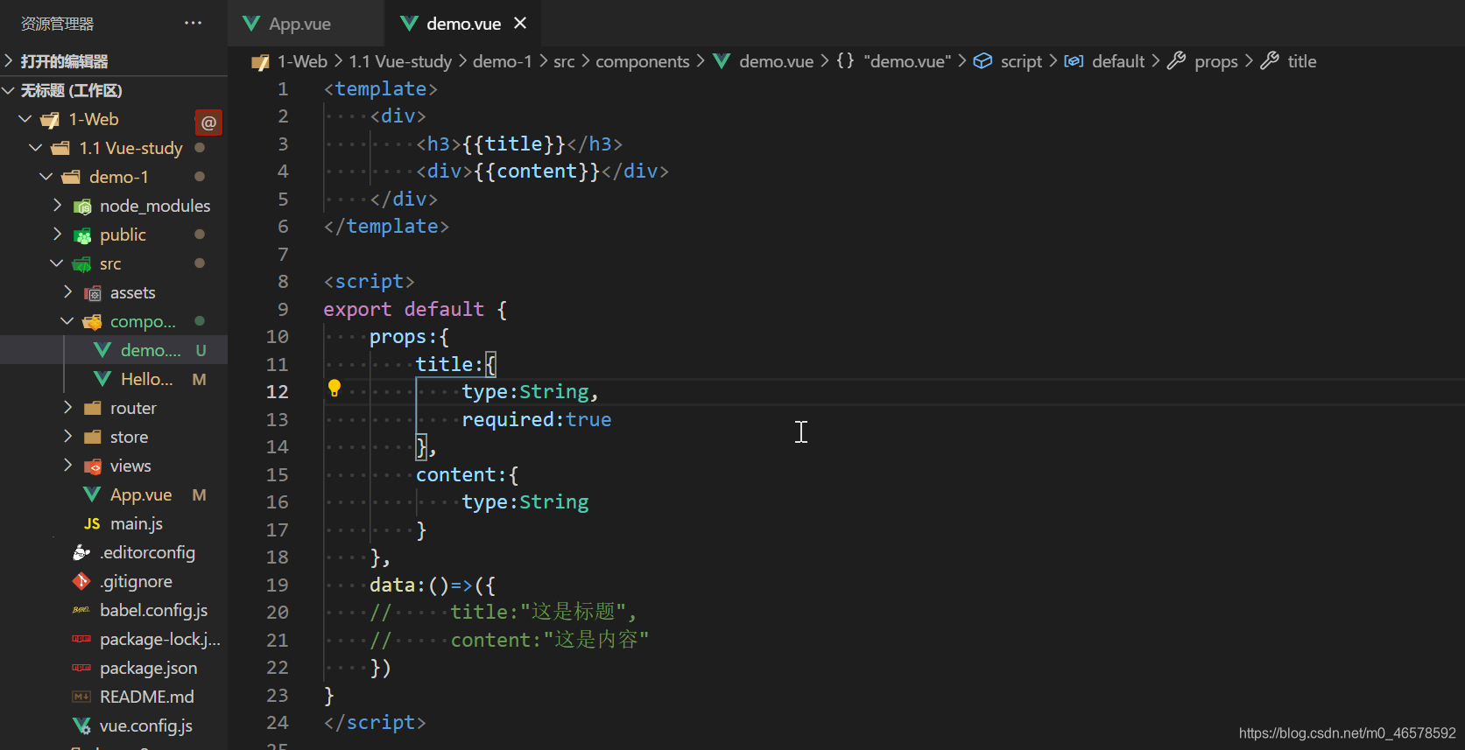Open App.vue in explorer tree
1465x750 pixels.
114,494
